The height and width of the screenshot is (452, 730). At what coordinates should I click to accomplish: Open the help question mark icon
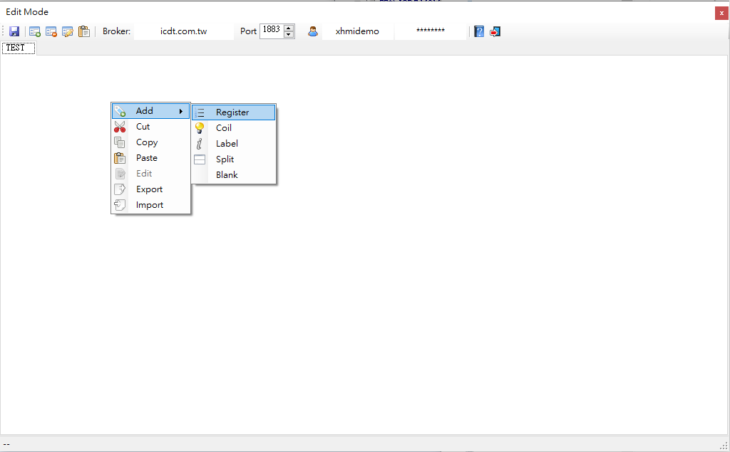(479, 31)
